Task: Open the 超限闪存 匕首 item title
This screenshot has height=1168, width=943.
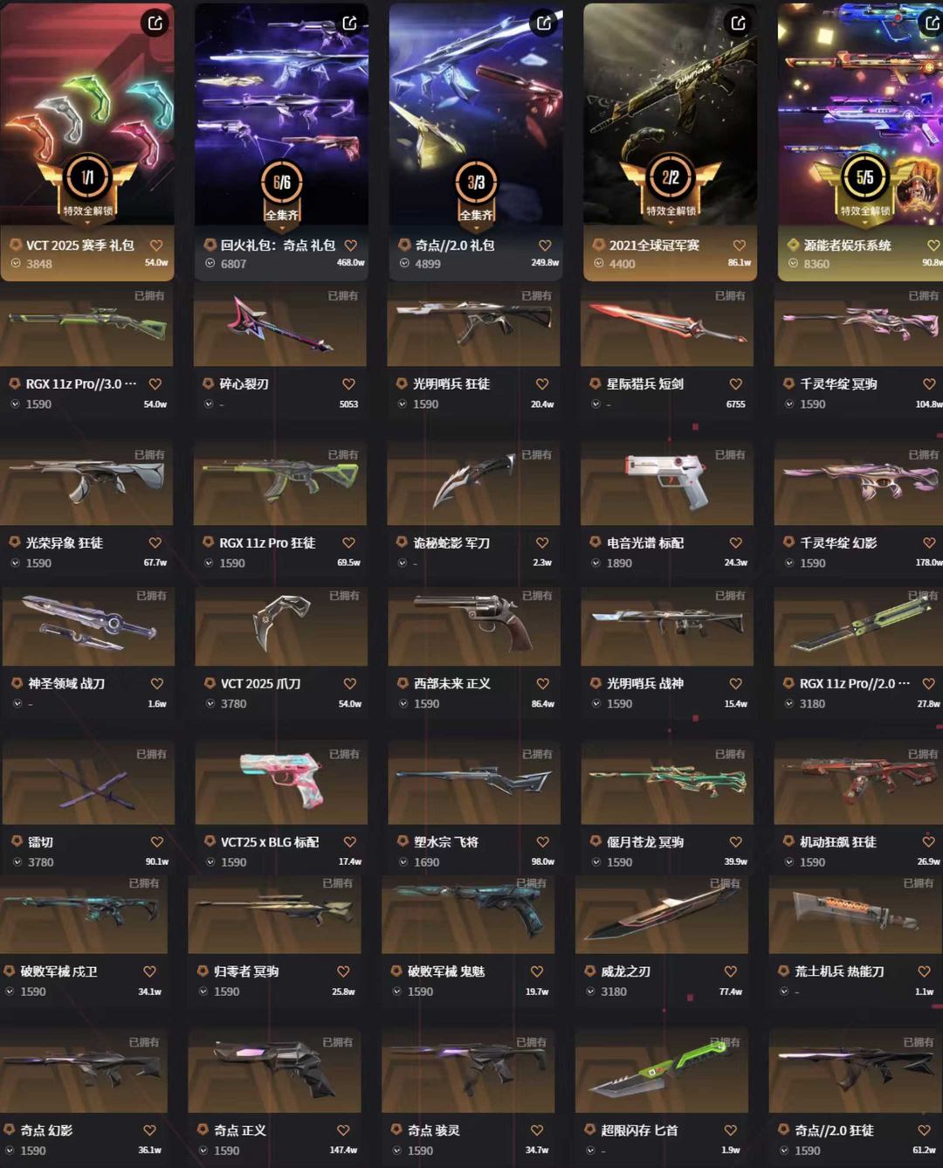Action: (639, 1130)
